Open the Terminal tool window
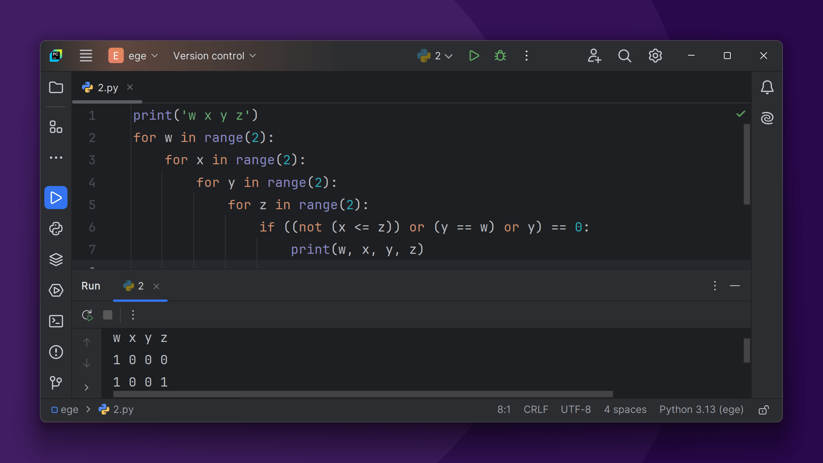The height and width of the screenshot is (463, 823). 56,321
